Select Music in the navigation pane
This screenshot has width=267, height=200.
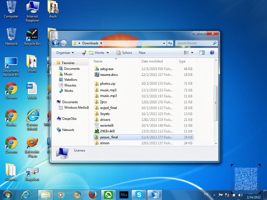pos(66,74)
